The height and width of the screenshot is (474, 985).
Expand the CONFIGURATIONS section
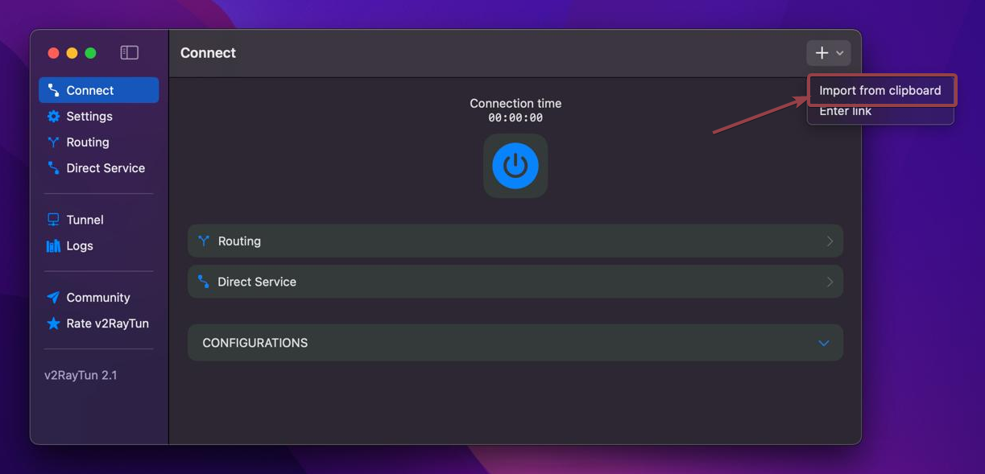(823, 342)
